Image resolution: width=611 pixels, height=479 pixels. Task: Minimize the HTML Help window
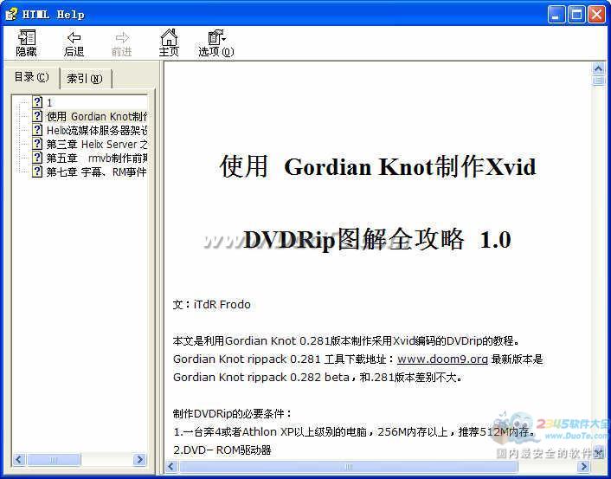pyautogui.click(x=556, y=15)
